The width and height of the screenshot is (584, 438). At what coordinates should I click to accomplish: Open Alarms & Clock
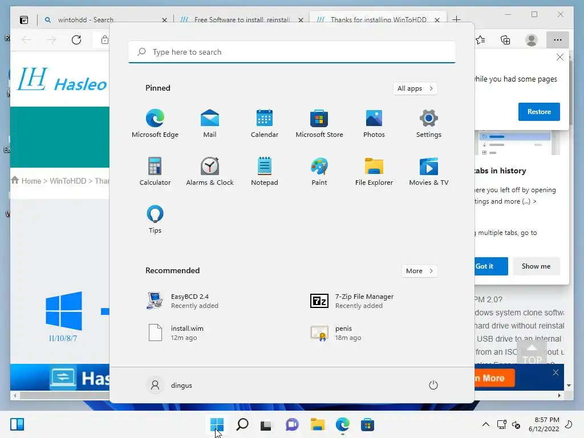click(210, 172)
